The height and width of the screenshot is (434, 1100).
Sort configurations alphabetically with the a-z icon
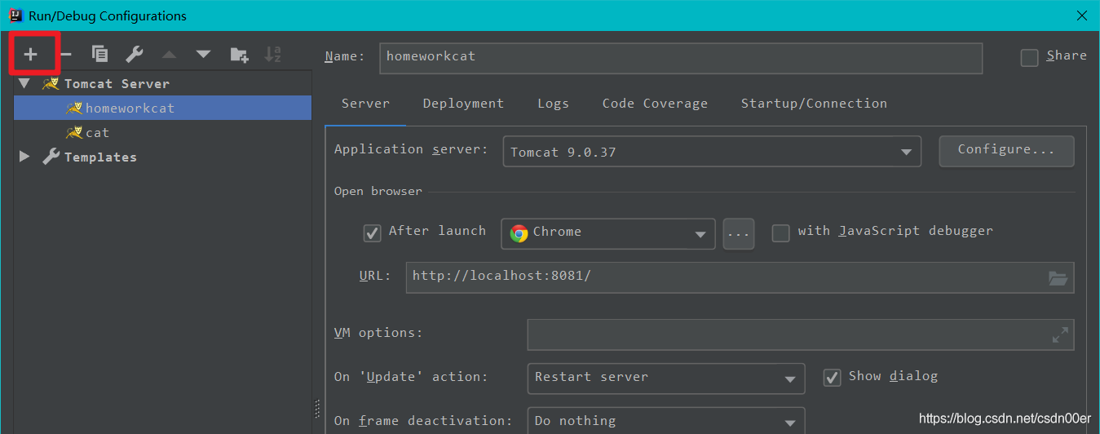(273, 55)
